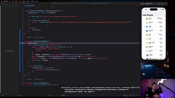Tap the Tether coin icon

tap(147, 27)
